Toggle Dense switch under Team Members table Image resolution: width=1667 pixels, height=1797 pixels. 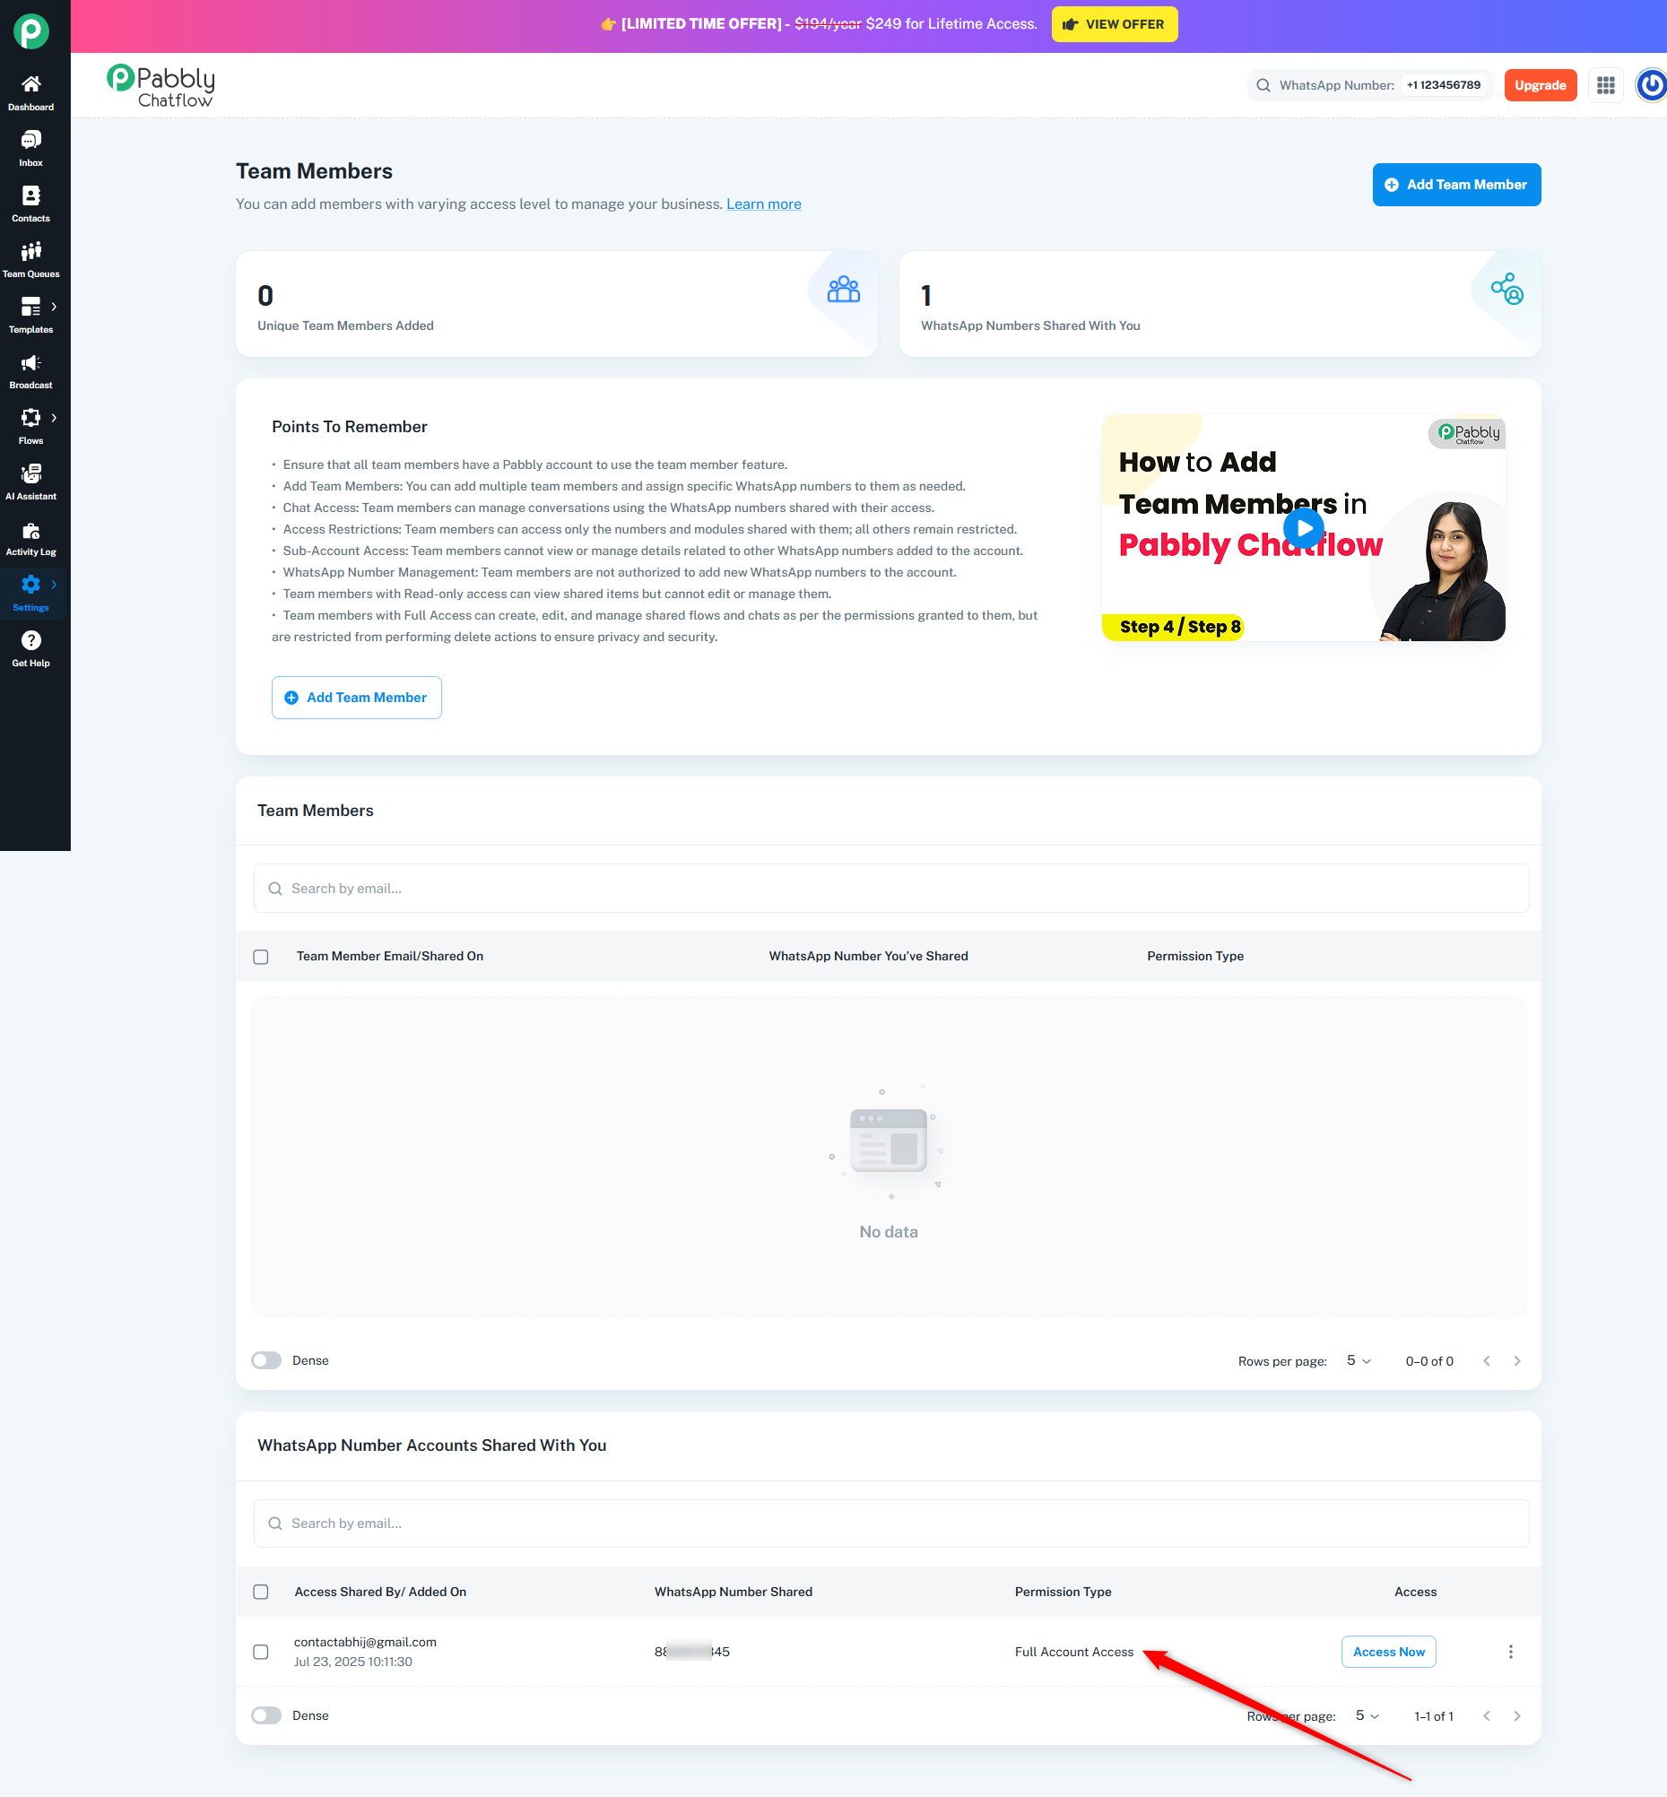click(x=266, y=1359)
